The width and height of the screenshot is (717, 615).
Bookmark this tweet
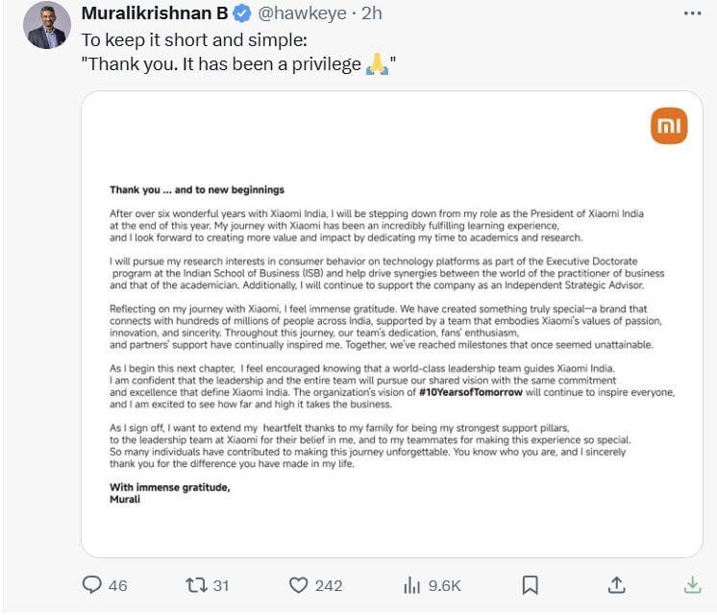(529, 584)
